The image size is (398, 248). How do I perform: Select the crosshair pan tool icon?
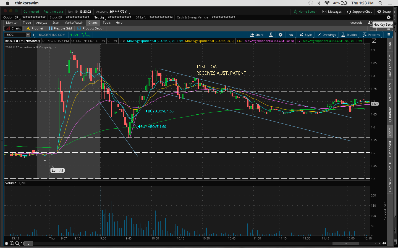coord(6,243)
